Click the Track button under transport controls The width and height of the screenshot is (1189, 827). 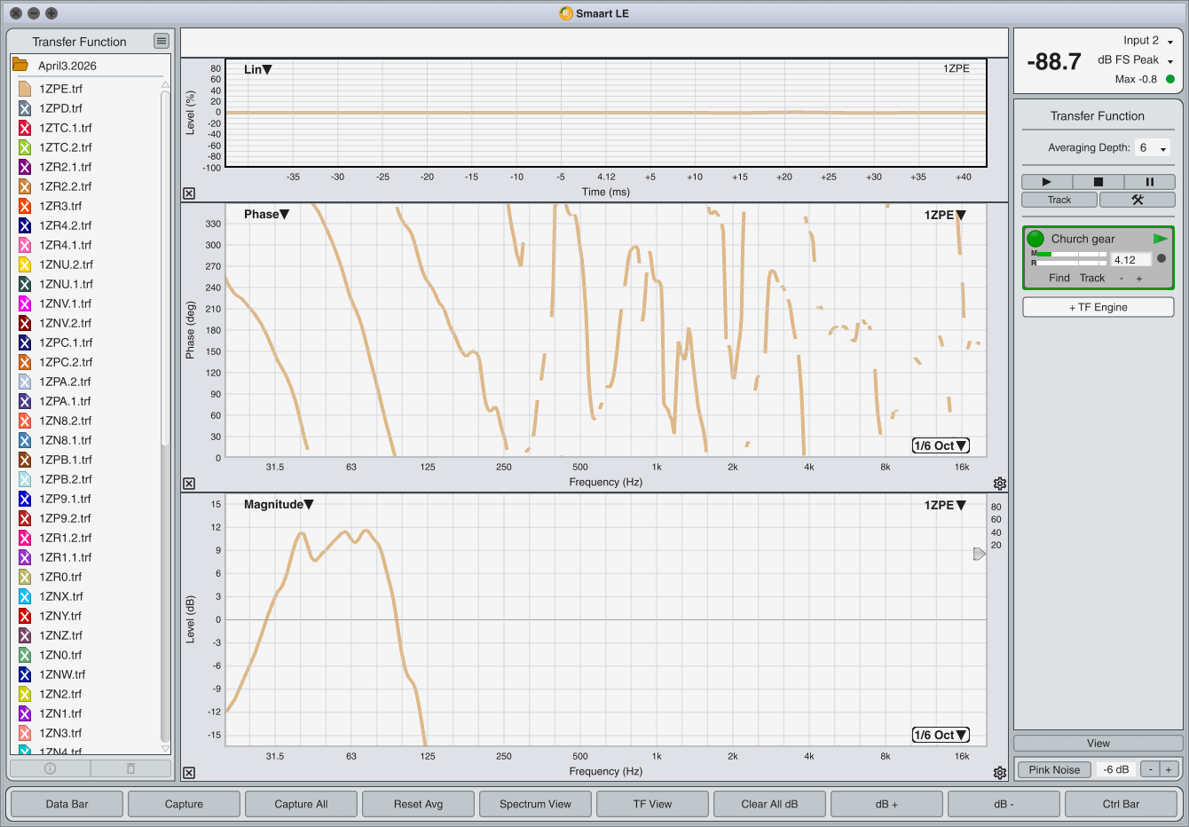1059,200
